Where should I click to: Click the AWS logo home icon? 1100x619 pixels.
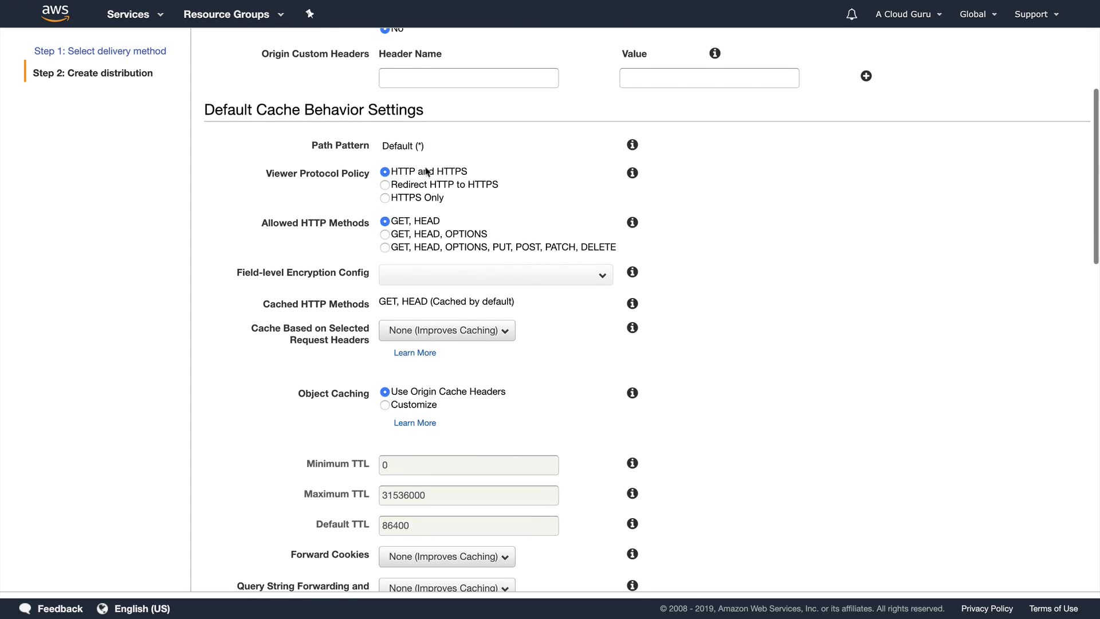coord(55,14)
